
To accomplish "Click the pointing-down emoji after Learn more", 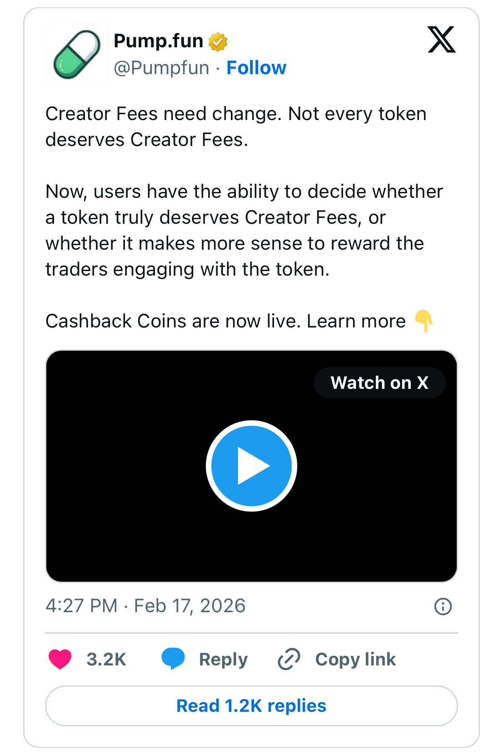I will coord(424,322).
